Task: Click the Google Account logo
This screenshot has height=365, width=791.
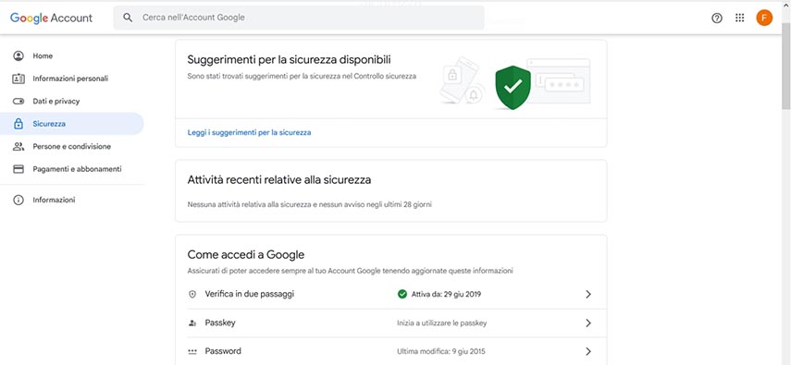Action: point(51,18)
